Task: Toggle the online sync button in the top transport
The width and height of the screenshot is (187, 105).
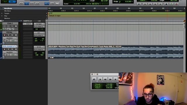Action: pyautogui.click(x=139, y=4)
